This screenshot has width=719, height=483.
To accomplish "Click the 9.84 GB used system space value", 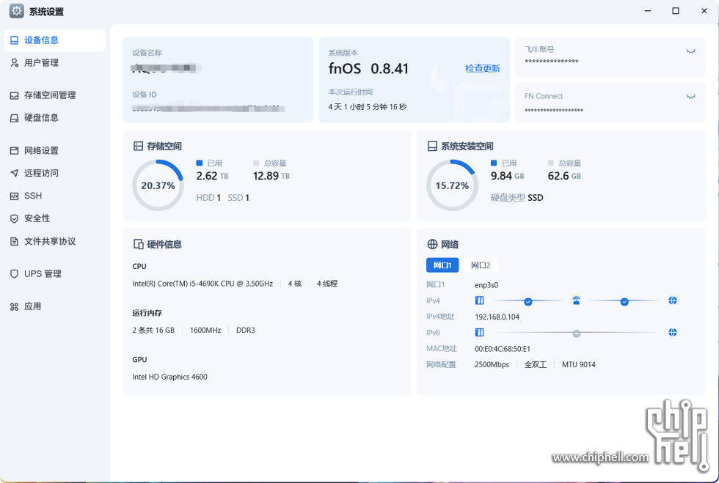I will [507, 176].
